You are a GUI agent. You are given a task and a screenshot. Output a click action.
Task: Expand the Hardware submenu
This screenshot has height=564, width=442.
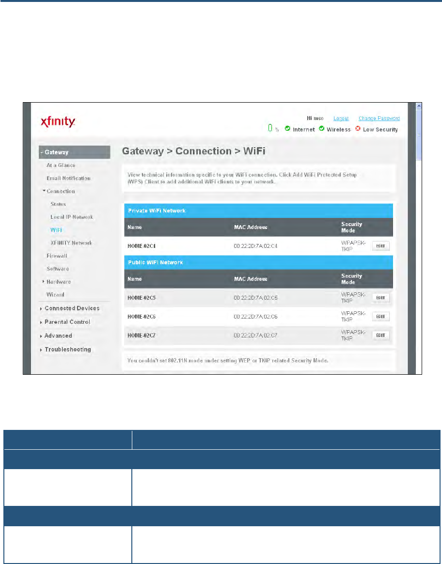click(x=57, y=282)
